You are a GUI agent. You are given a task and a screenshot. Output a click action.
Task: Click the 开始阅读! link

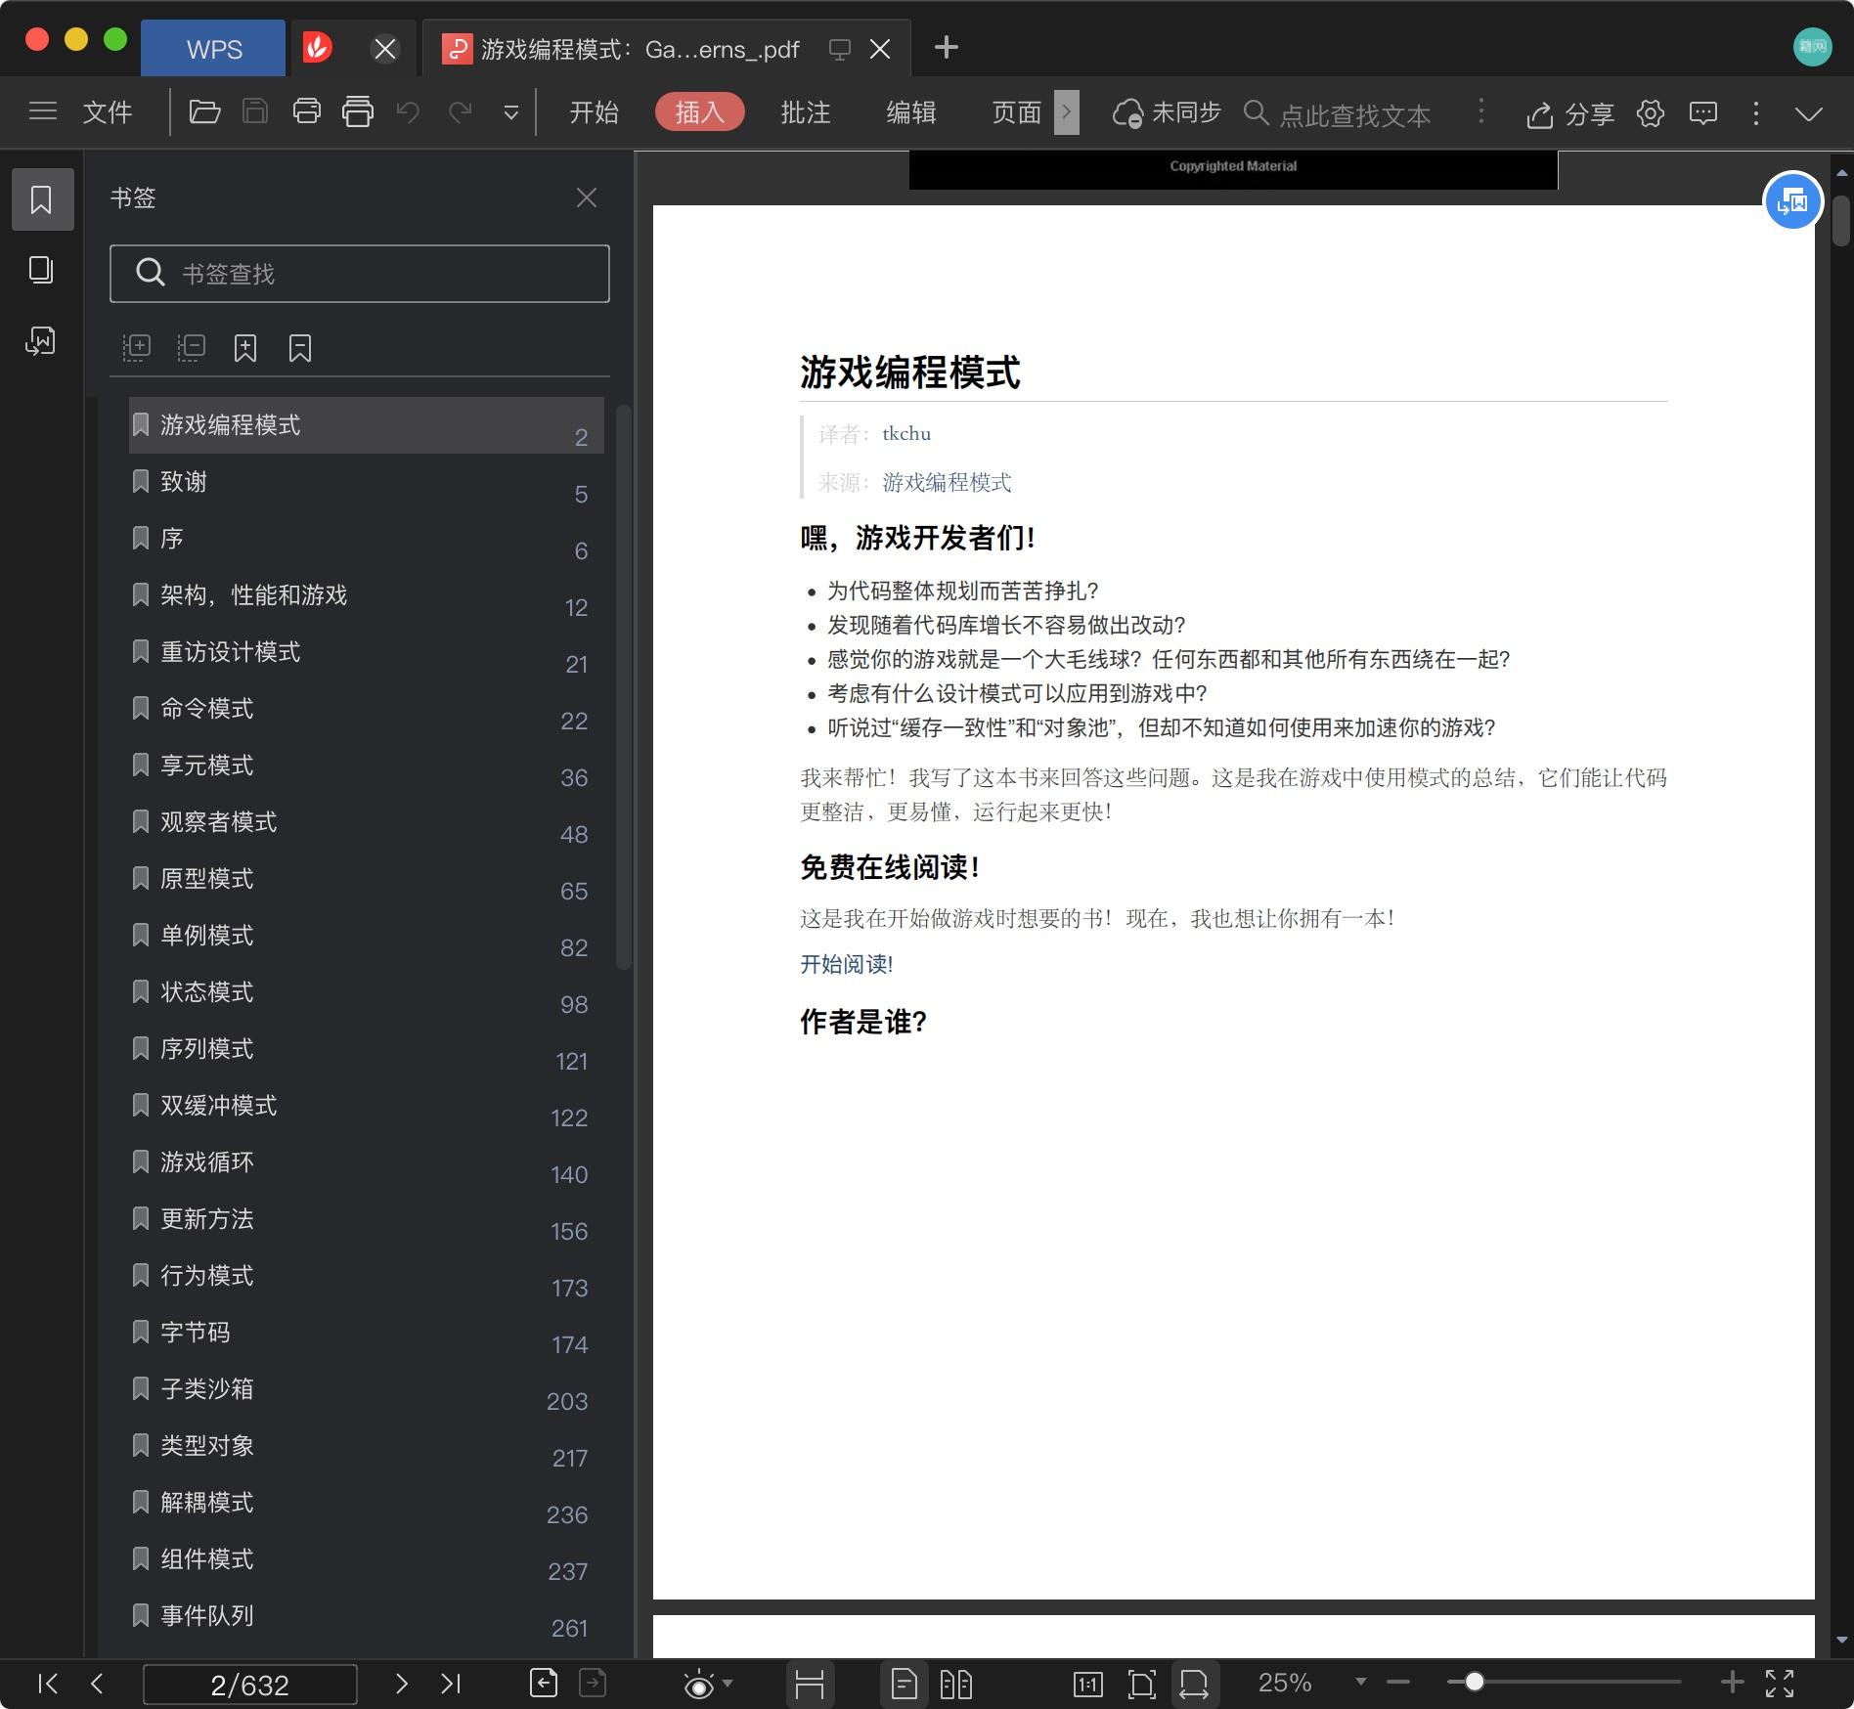pyautogui.click(x=847, y=965)
